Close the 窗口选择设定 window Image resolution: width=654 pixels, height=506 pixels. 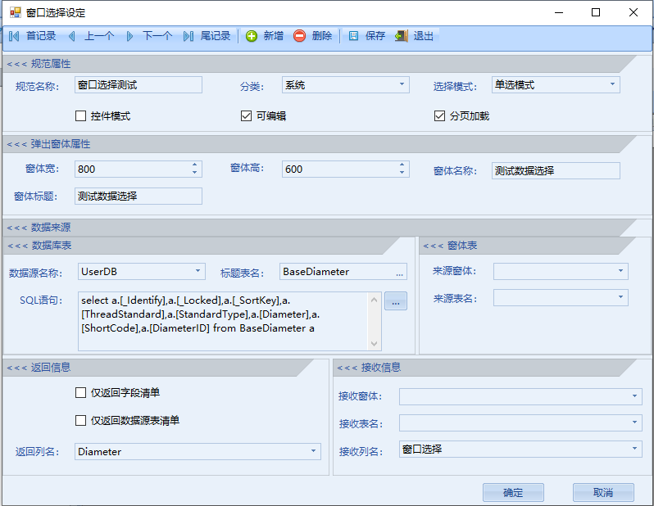point(634,12)
